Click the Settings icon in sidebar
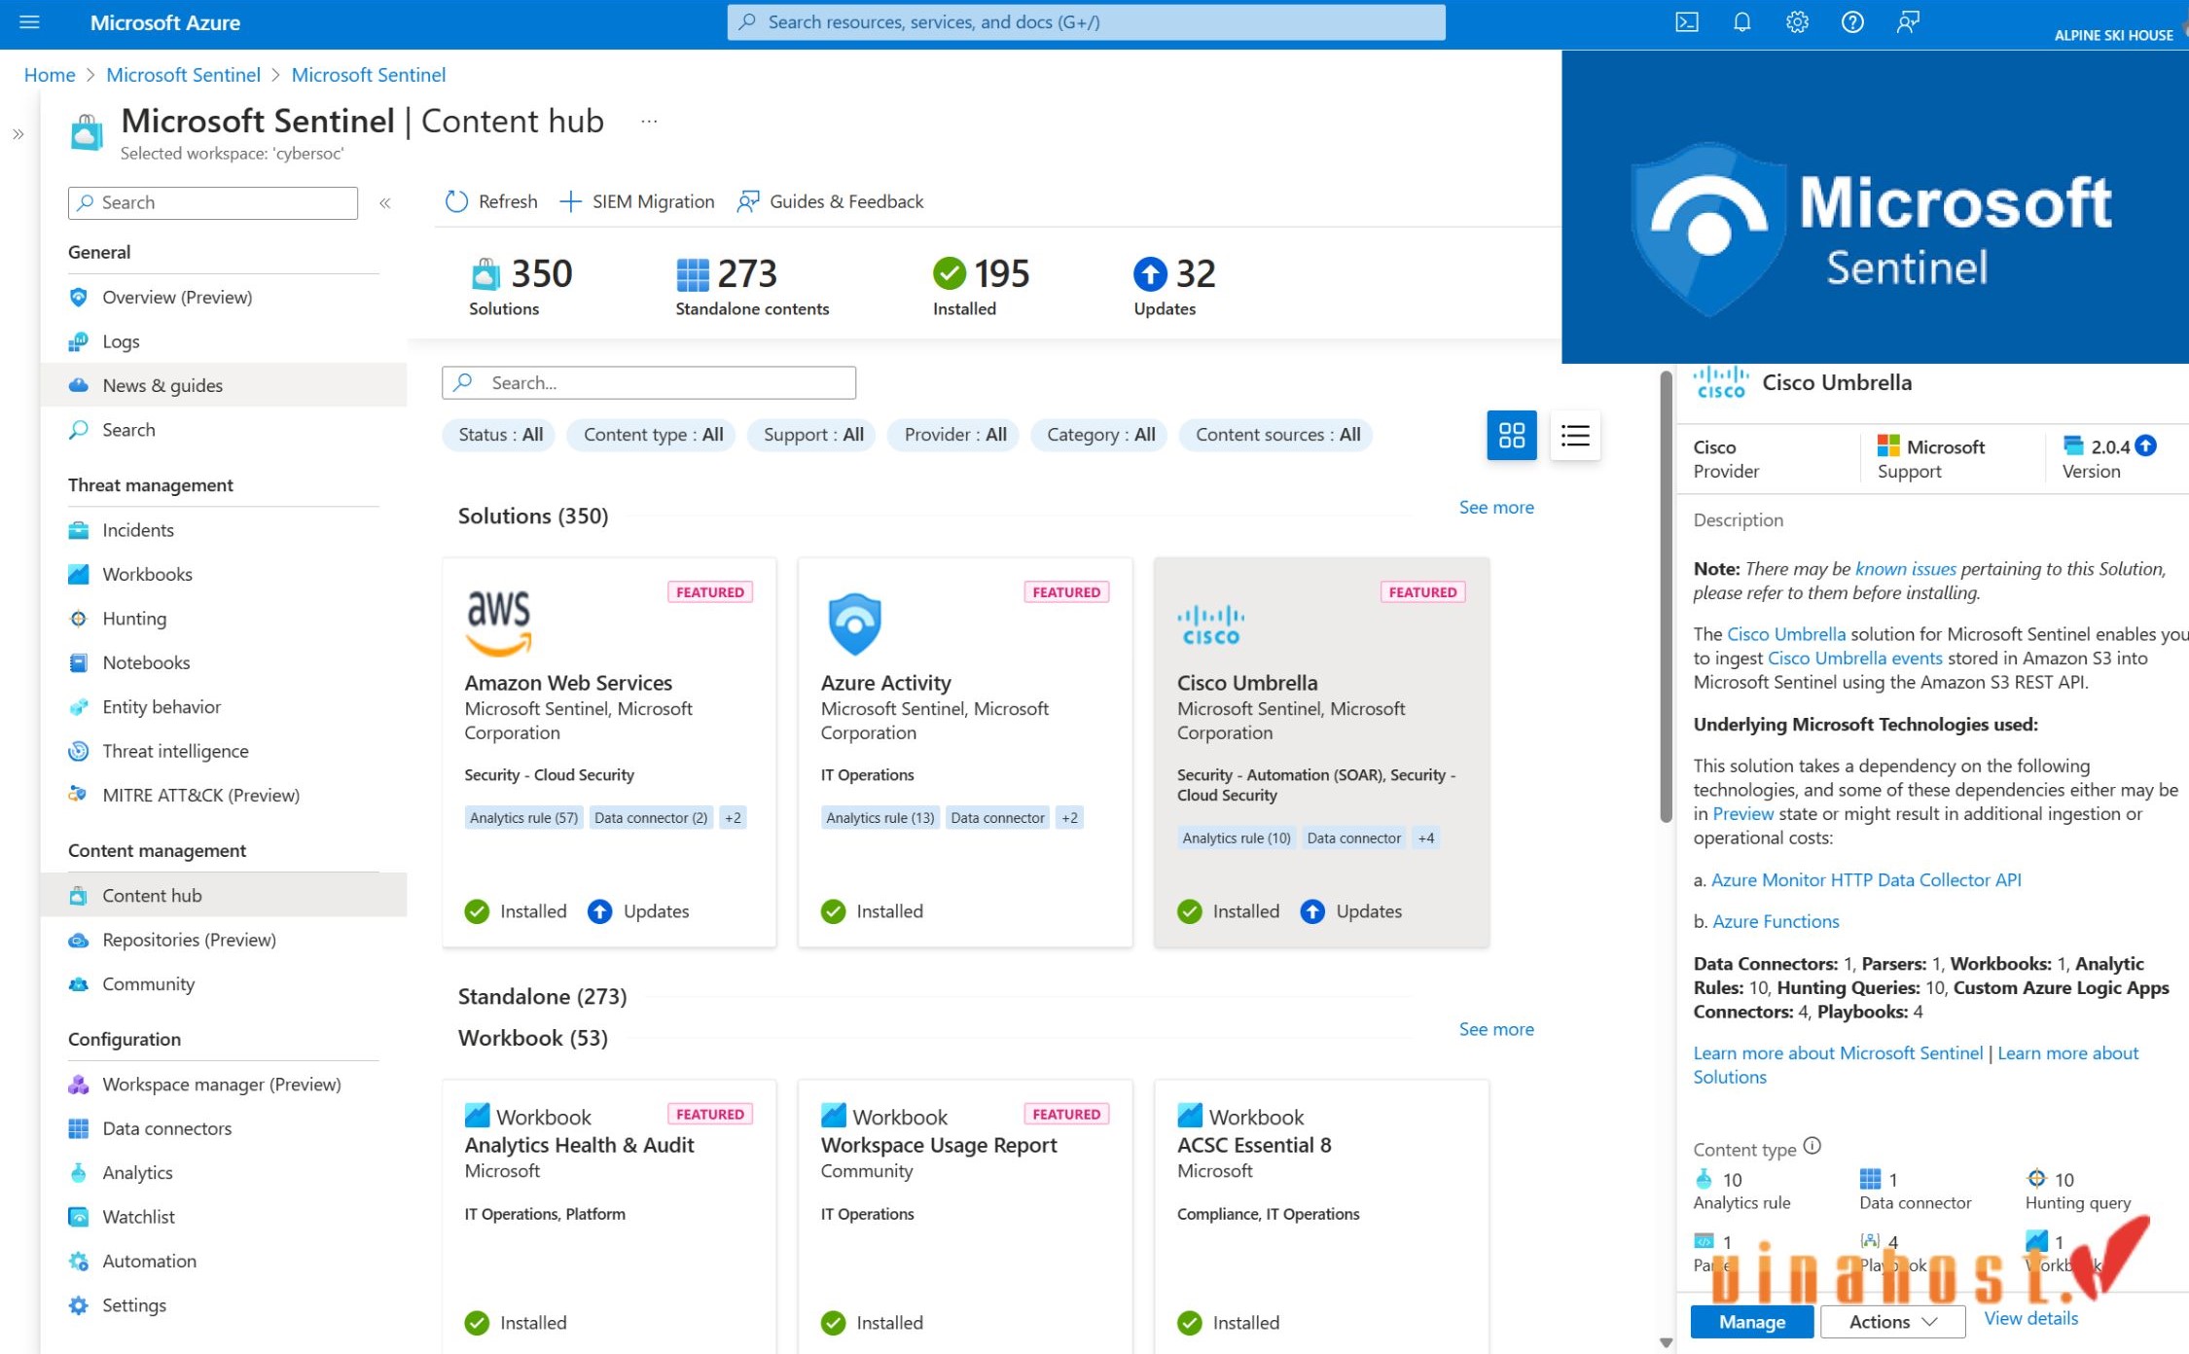The width and height of the screenshot is (2189, 1354). pos(79,1305)
